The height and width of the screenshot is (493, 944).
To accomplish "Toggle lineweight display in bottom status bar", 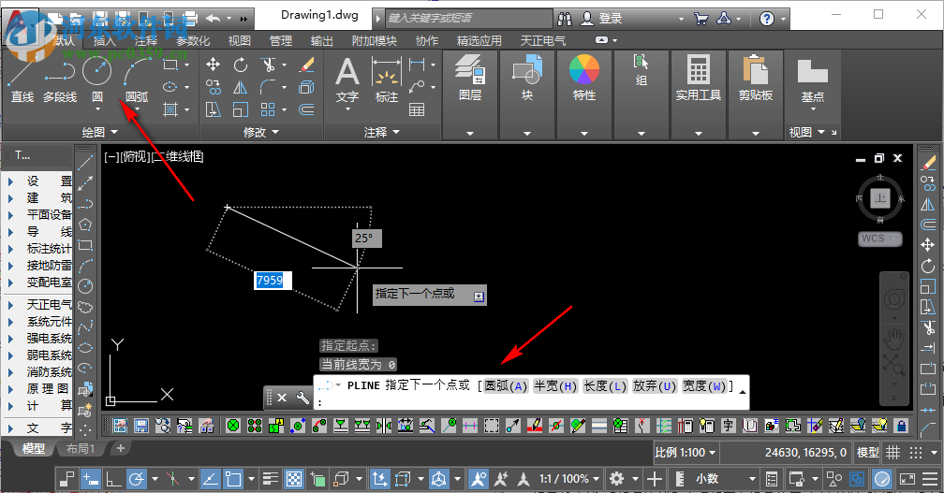I will (x=271, y=479).
